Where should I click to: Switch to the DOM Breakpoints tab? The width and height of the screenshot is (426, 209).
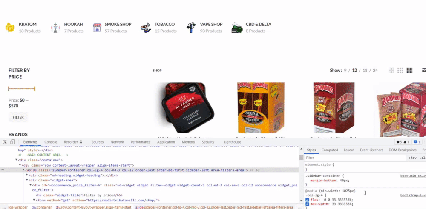click(x=403, y=150)
